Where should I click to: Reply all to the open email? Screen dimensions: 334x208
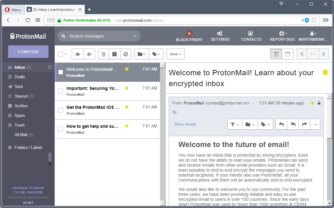(293, 124)
